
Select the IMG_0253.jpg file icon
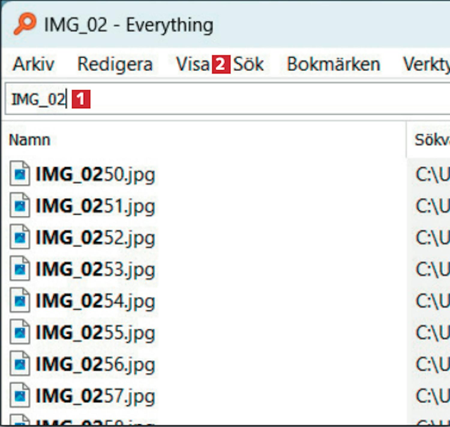[x=20, y=269]
